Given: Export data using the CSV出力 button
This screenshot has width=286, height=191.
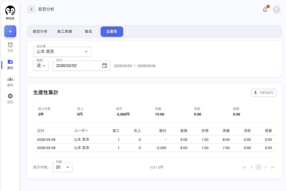Looking at the screenshot, I should click(264, 93).
